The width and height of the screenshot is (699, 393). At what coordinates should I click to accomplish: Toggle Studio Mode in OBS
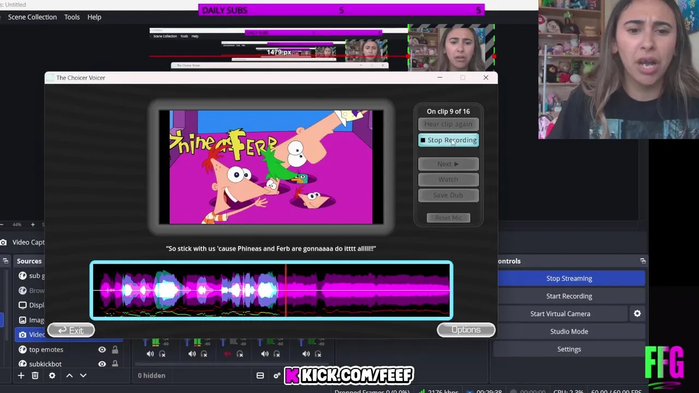tap(569, 331)
